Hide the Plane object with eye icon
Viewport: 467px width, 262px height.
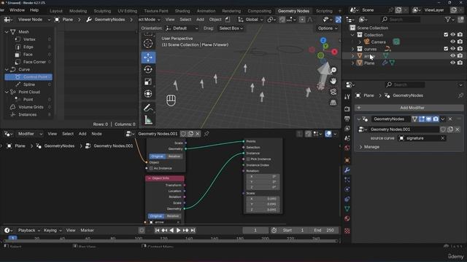coord(452,63)
